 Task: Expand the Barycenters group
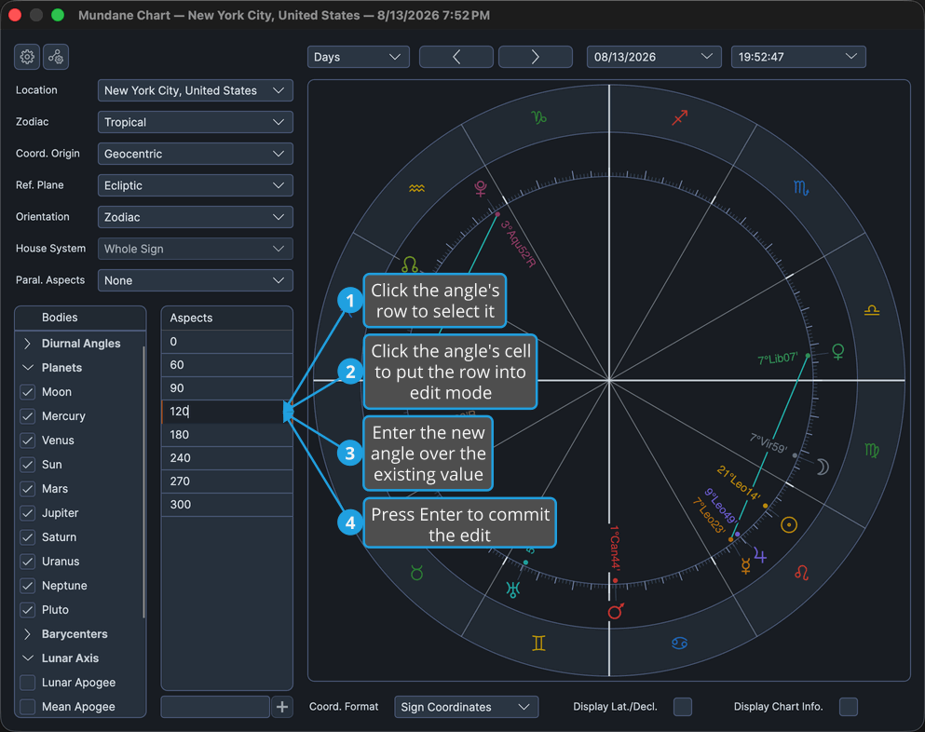[x=27, y=633]
